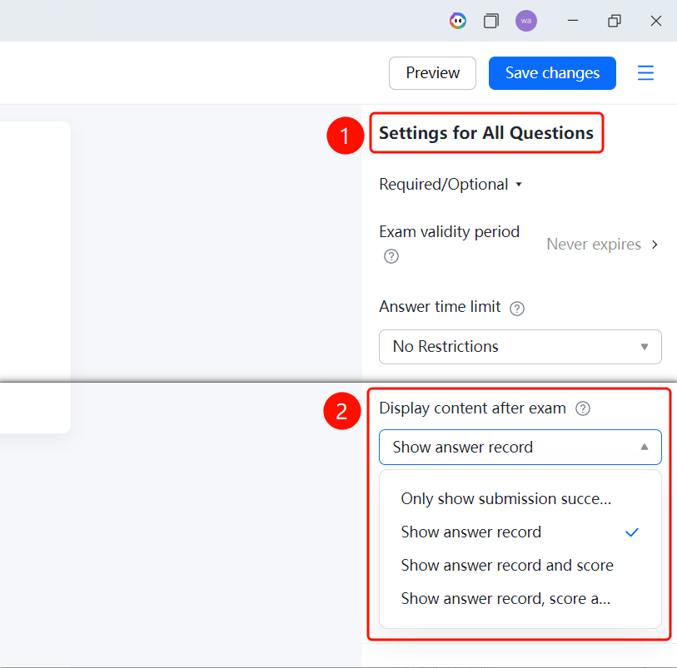The width and height of the screenshot is (677, 668).
Task: Show help for Display content after exam
Action: [x=583, y=408]
